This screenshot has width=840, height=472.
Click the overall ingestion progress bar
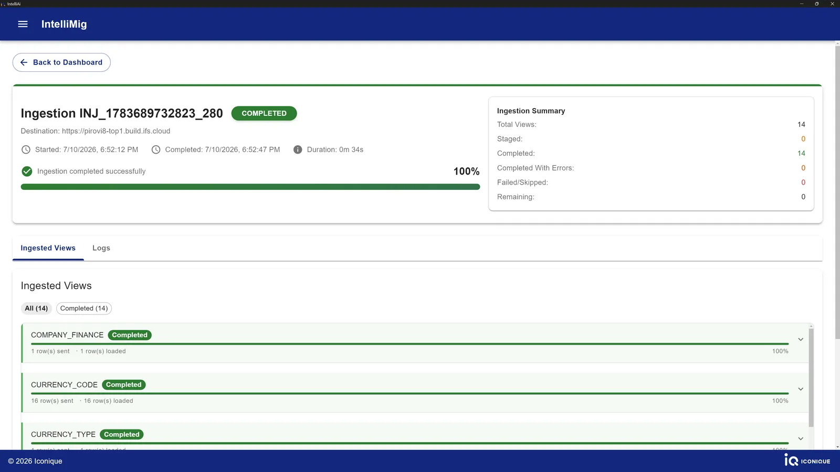(x=250, y=187)
